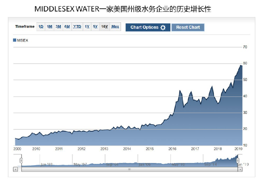Click the Reset Chart button
The width and height of the screenshot is (264, 179).
(188, 27)
